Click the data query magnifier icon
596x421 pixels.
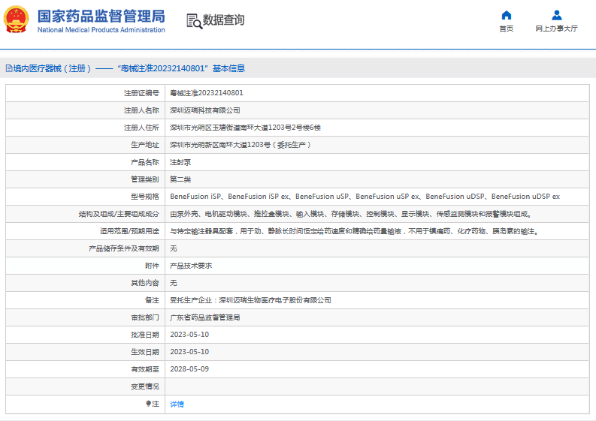pos(194,21)
